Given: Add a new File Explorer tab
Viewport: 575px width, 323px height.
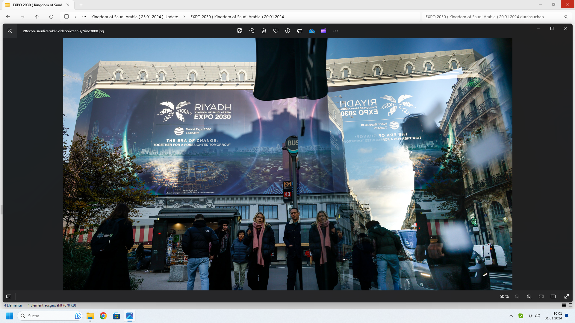Looking at the screenshot, I should tap(81, 5).
